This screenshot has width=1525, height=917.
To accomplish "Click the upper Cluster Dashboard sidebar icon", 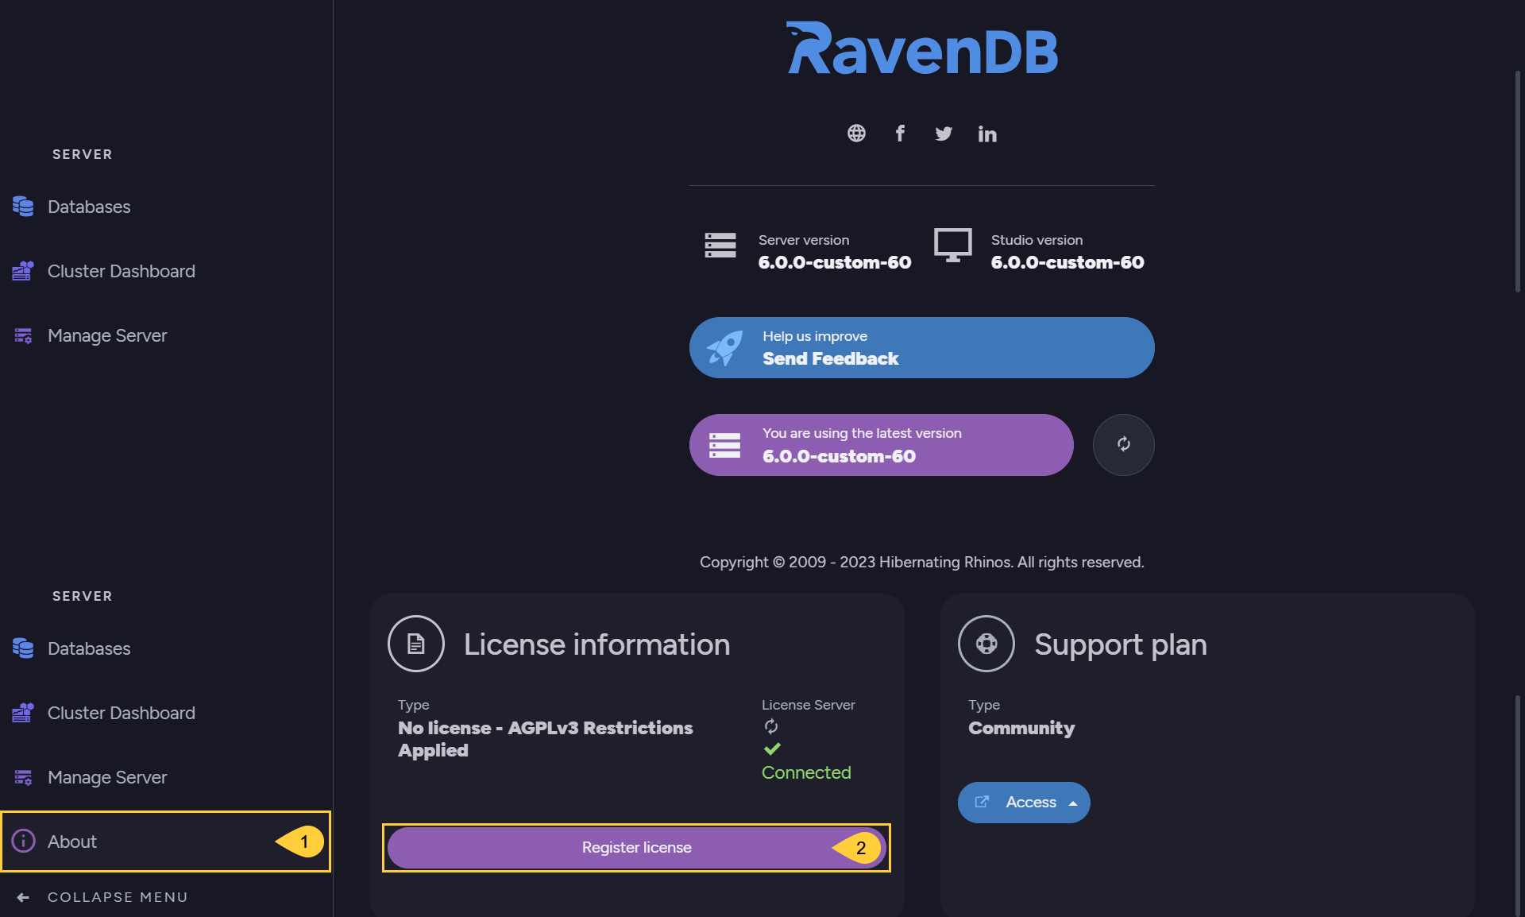I will tap(23, 271).
